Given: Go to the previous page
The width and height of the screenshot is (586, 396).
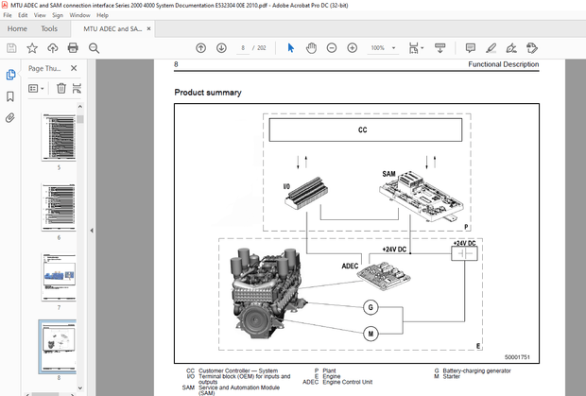Looking at the screenshot, I should [201, 48].
